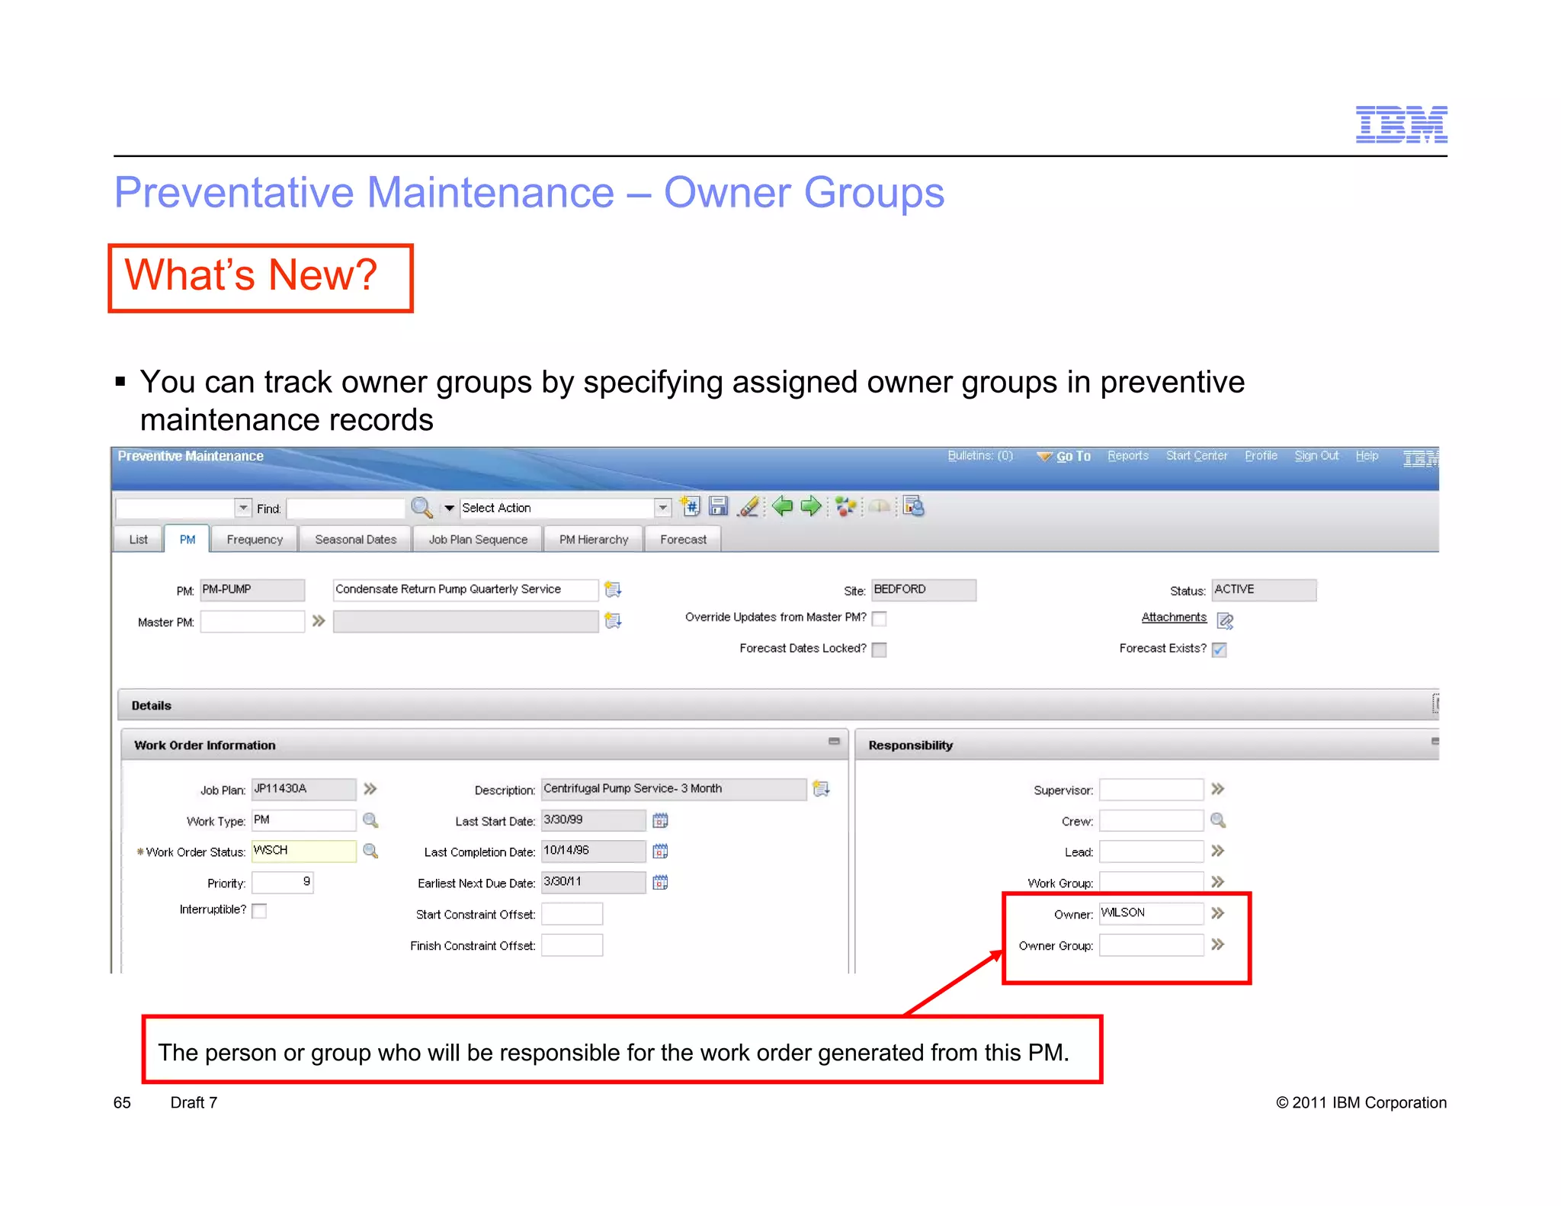Click in the Find input field
This screenshot has width=1561, height=1206.
coord(345,508)
